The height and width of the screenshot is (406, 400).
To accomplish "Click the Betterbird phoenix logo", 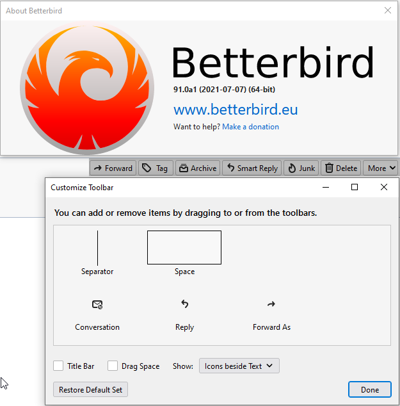I will coord(87,88).
